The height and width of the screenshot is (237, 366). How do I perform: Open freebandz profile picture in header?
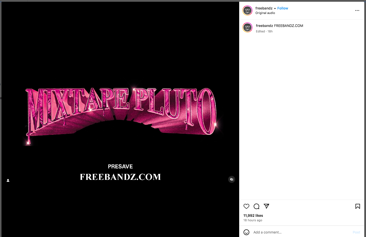click(247, 10)
